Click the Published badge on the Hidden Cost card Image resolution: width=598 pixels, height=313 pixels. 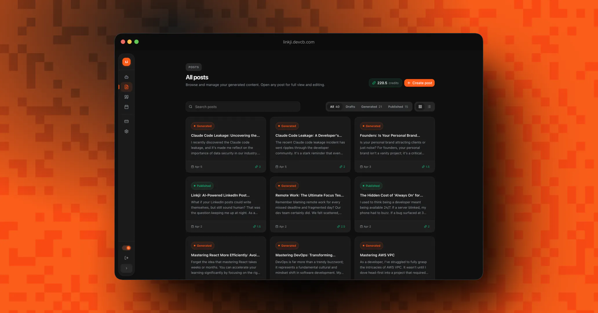[x=371, y=186]
